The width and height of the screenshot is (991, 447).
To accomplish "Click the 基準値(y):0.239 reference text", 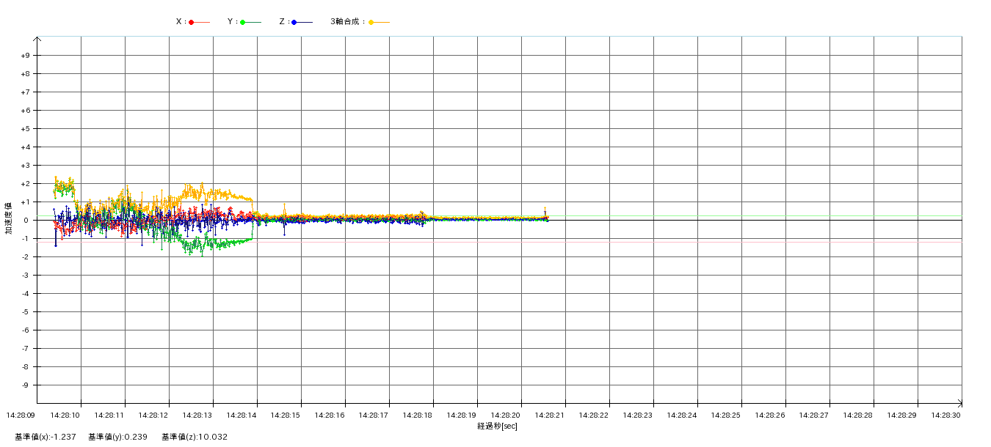I will pyautogui.click(x=117, y=437).
